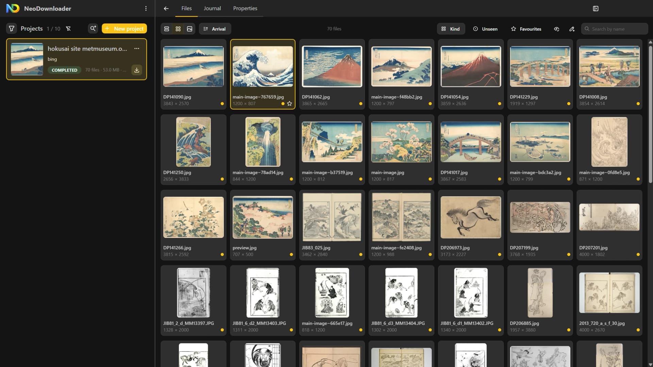Toggle unseen dot on preview.jpg
653x367 pixels.
coord(291,254)
